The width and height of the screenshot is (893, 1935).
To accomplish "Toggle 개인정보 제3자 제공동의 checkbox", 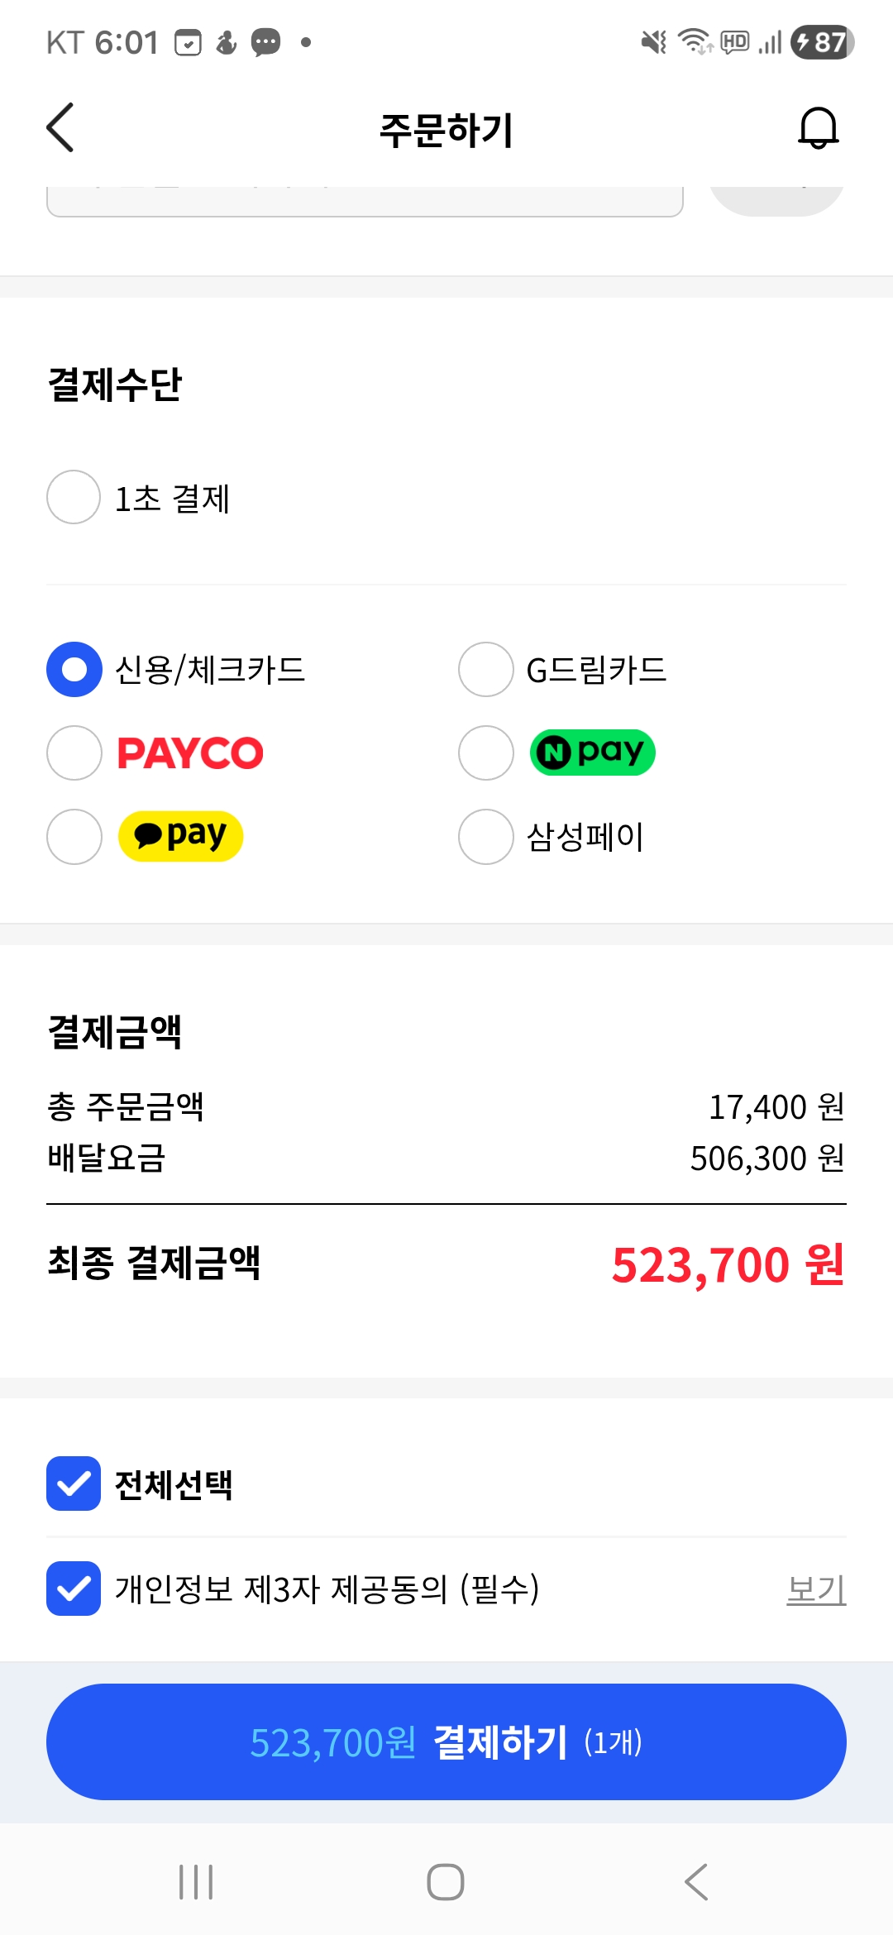I will [74, 1589].
